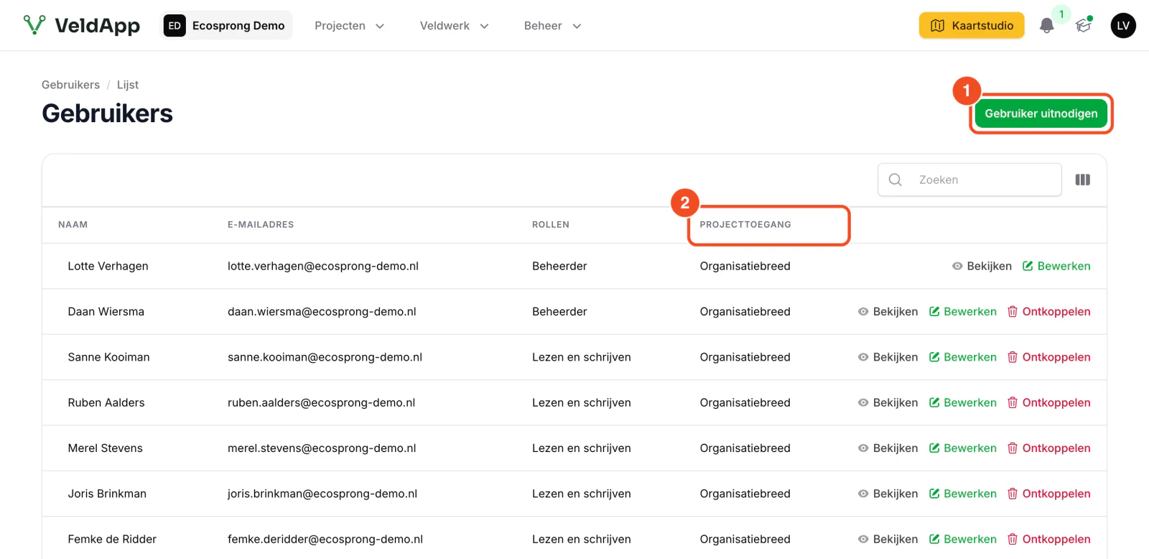The image size is (1149, 559).
Task: Click the name Femke de Ridder
Action: 112,539
